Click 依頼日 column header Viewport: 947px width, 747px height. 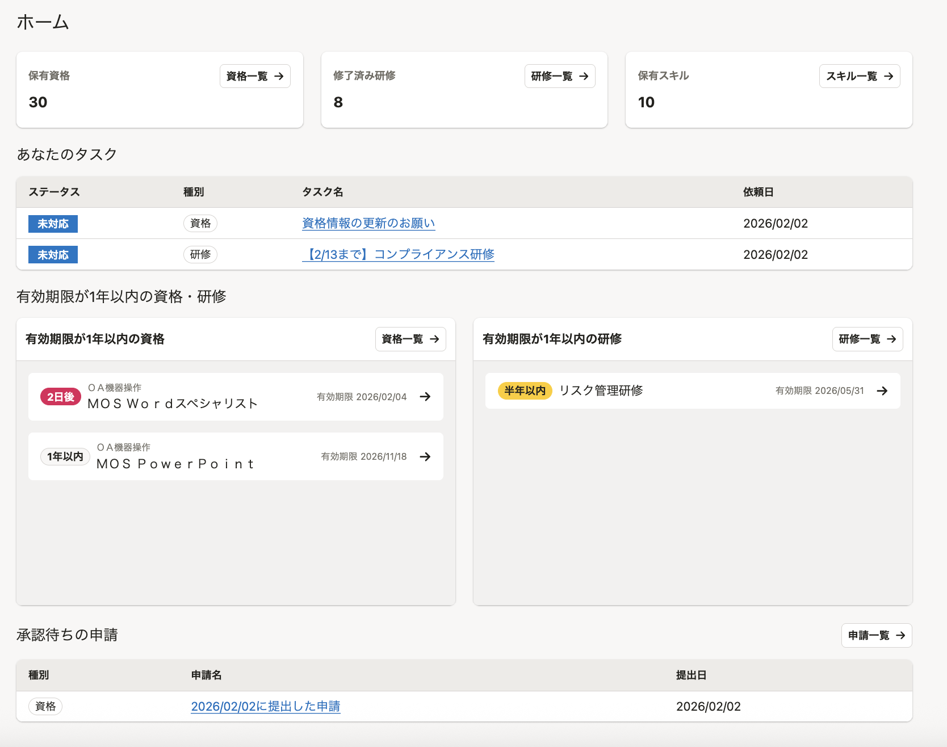click(759, 192)
